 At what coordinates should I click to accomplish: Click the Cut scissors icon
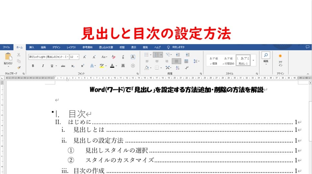click(19, 55)
